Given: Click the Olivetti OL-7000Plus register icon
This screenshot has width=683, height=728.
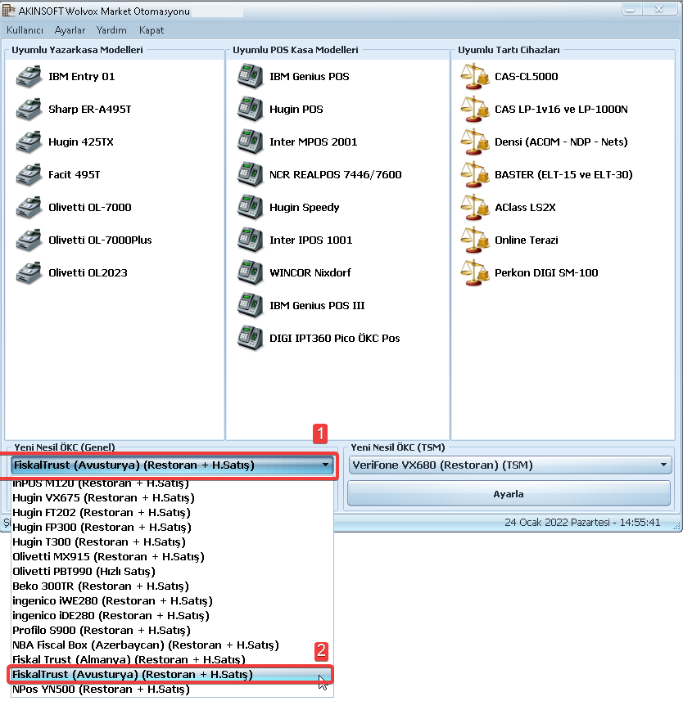Looking at the screenshot, I should 29,240.
